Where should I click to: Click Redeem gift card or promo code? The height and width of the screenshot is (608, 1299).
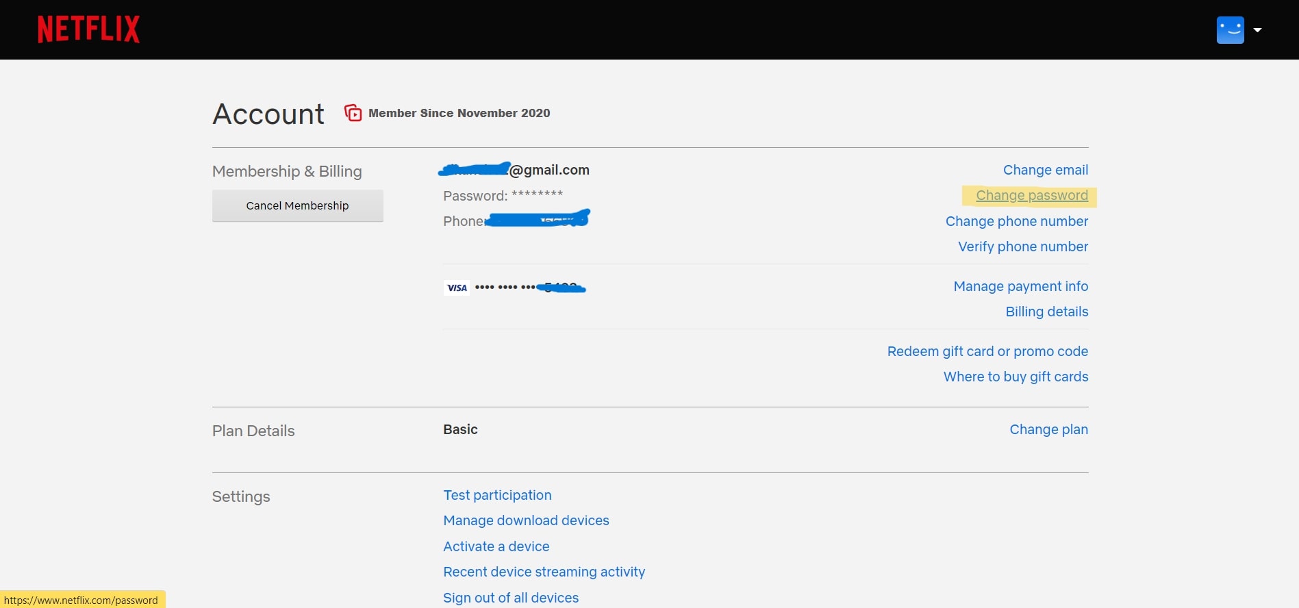987,351
